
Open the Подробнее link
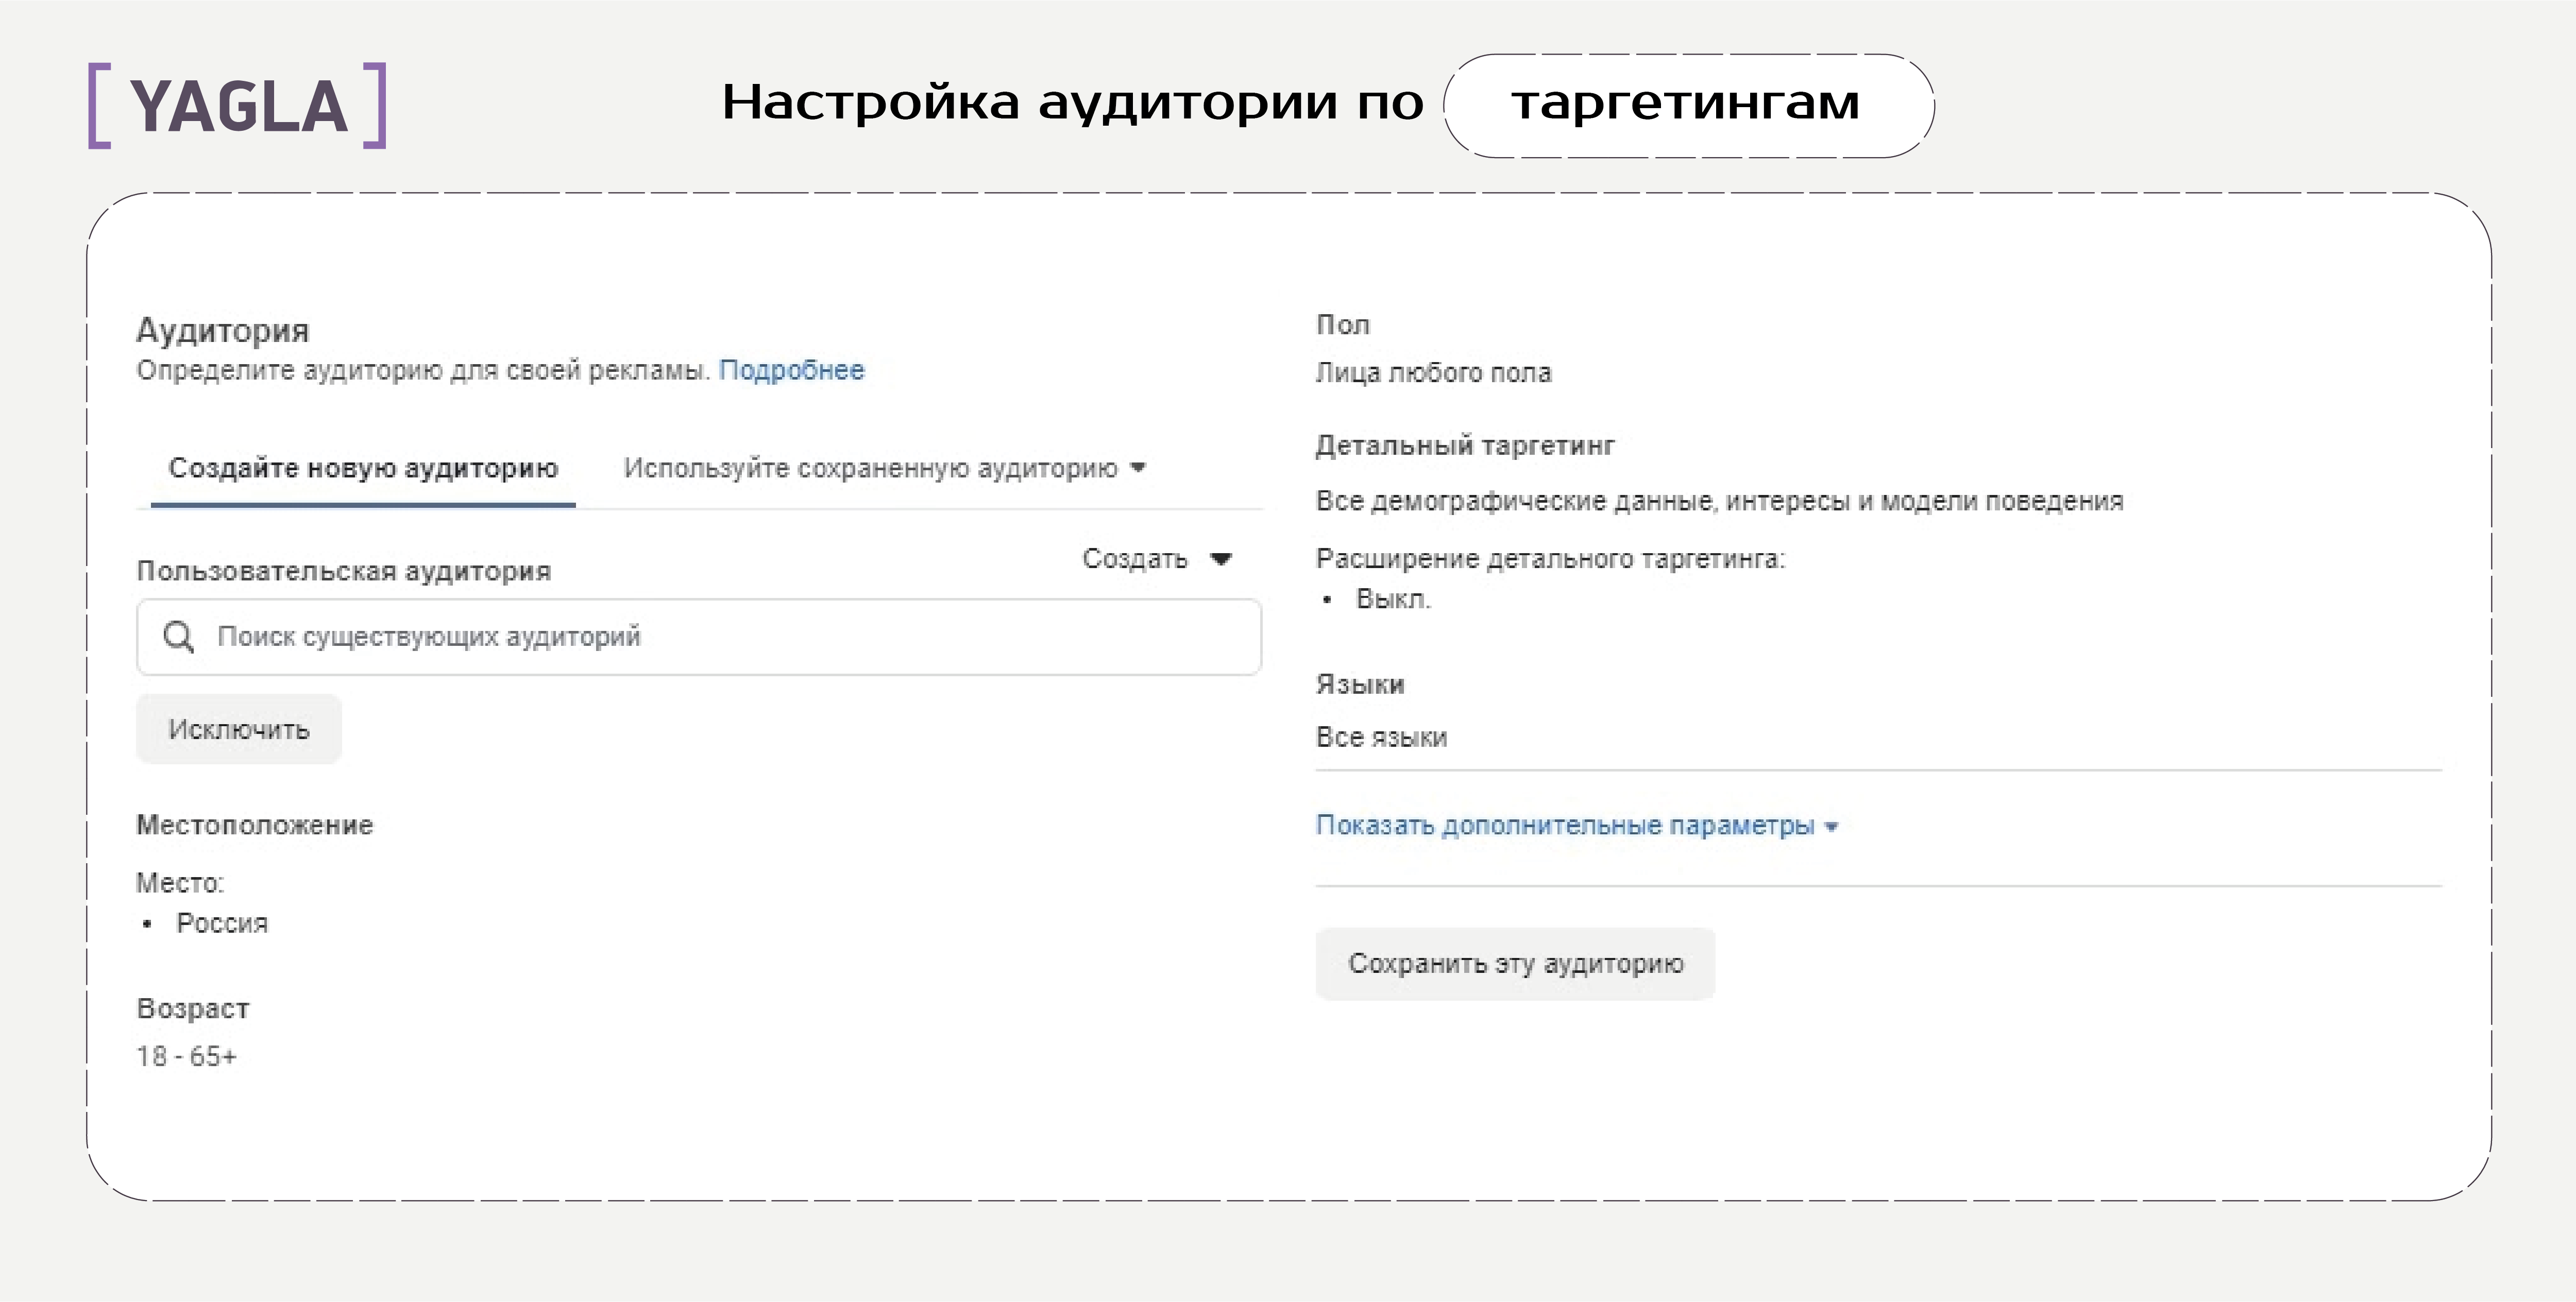[x=791, y=370]
